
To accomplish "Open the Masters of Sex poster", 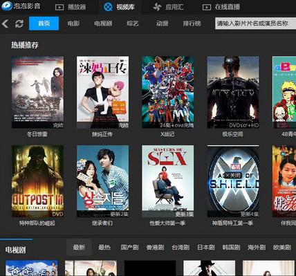I will point(168,181).
